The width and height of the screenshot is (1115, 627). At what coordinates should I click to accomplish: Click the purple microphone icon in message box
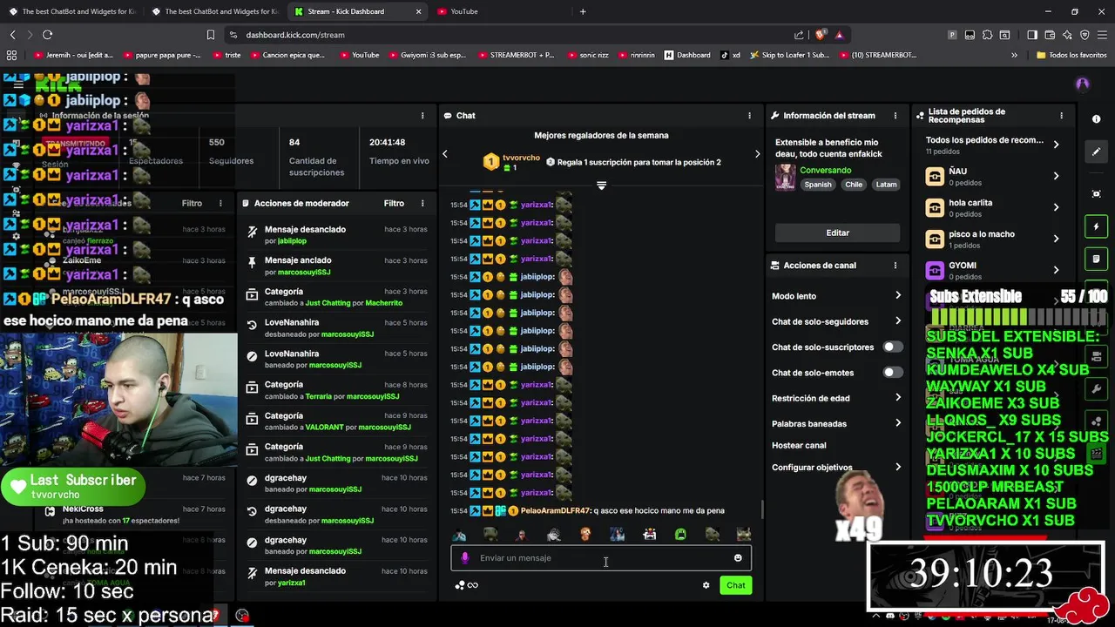(x=465, y=558)
